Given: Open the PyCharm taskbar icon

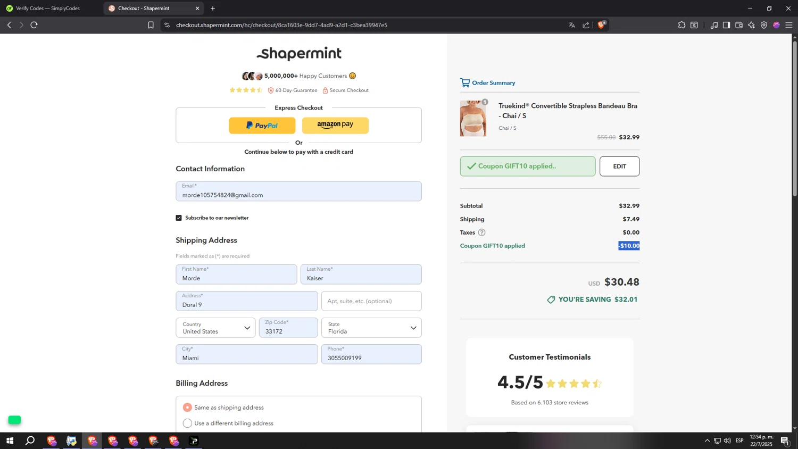Looking at the screenshot, I should coord(194,440).
